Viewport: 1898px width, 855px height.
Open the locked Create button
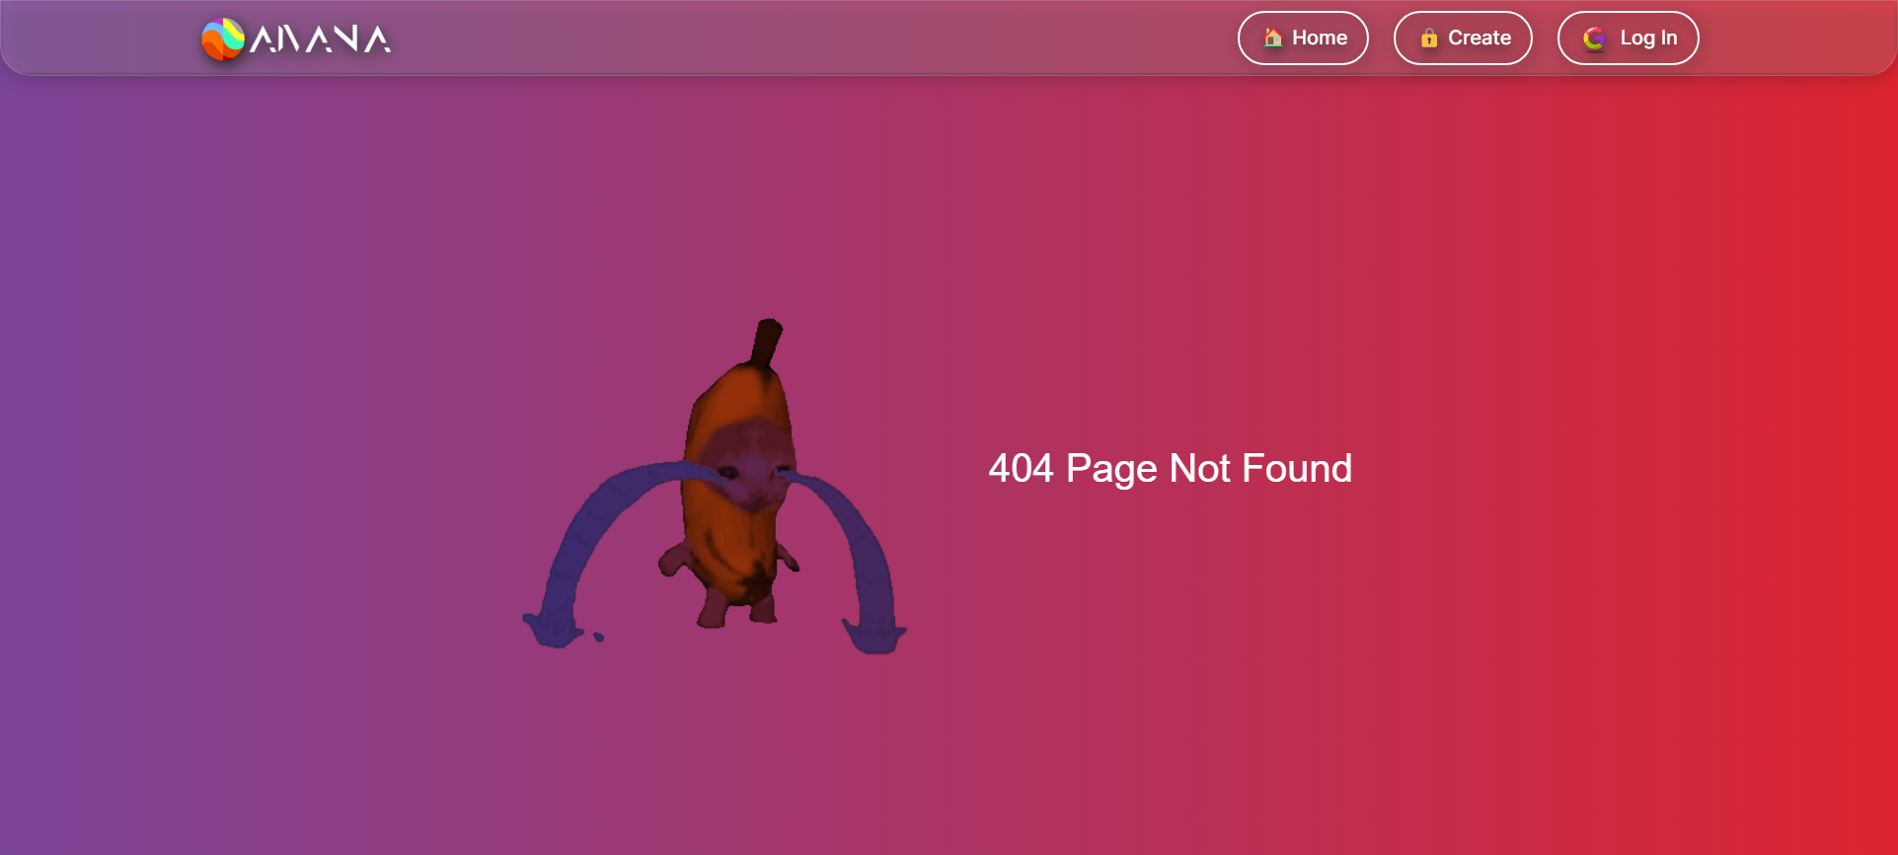pos(1463,38)
